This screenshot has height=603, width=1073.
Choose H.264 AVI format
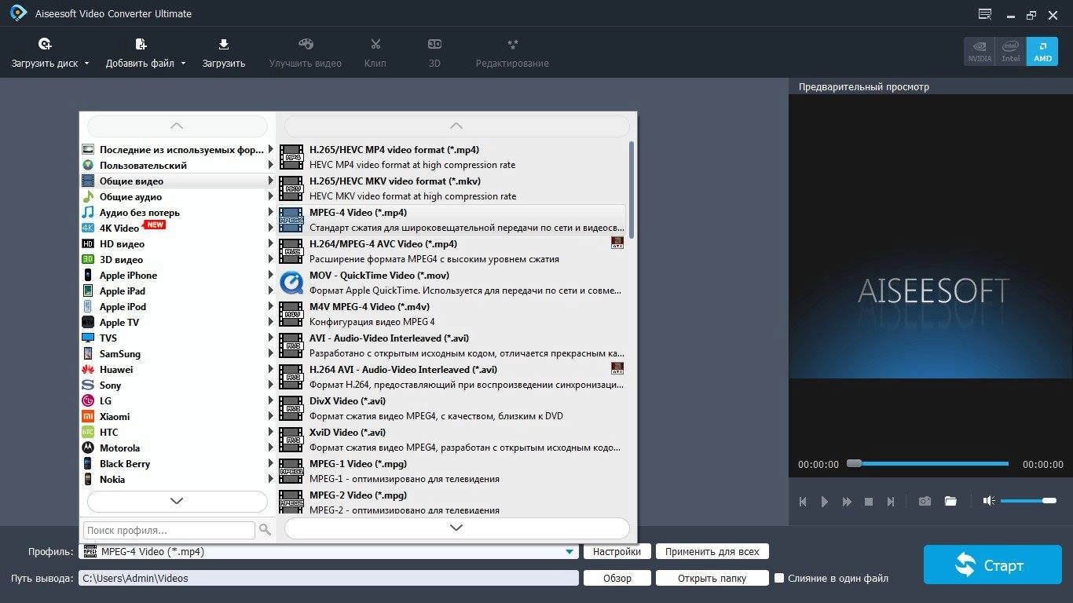tap(452, 377)
